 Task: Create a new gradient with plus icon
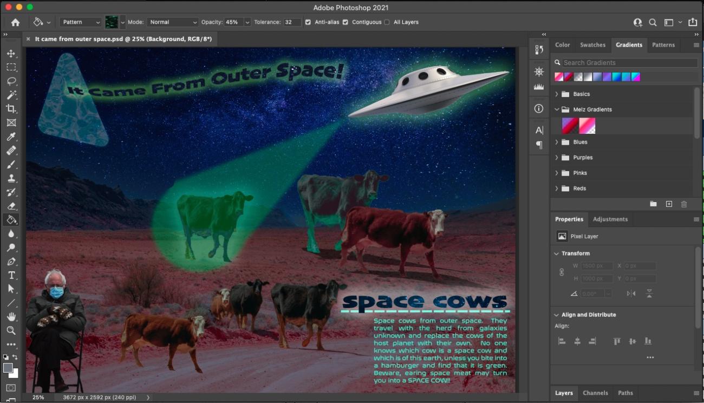pyautogui.click(x=669, y=204)
